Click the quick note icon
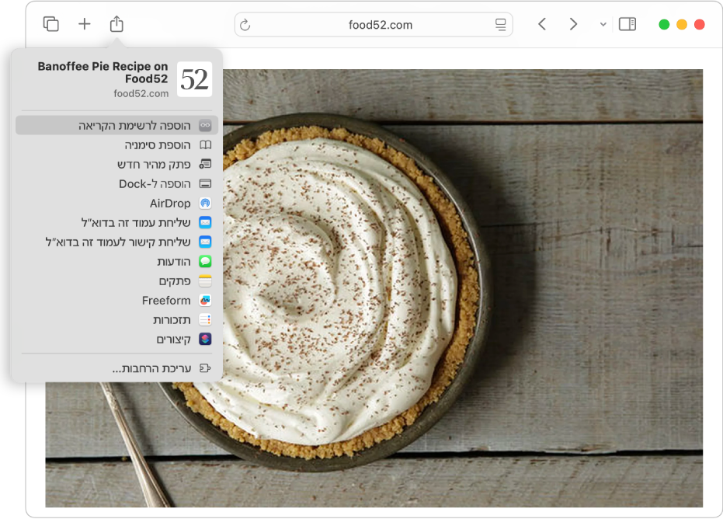 pos(205,164)
